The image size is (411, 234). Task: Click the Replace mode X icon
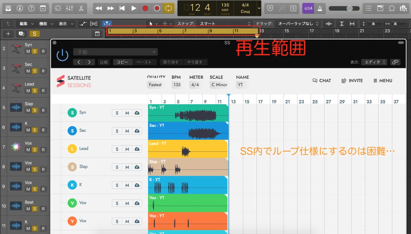point(270,8)
